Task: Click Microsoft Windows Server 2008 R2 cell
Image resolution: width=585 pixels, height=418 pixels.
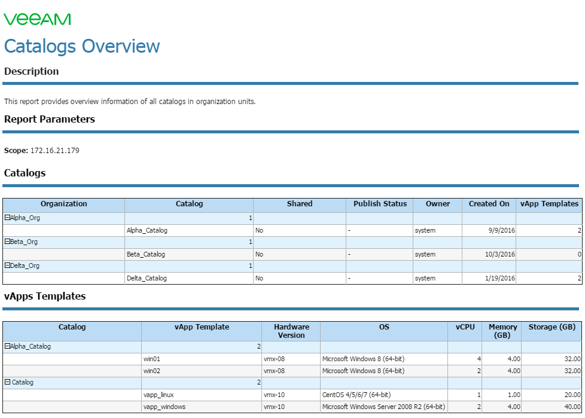Action: (x=384, y=407)
